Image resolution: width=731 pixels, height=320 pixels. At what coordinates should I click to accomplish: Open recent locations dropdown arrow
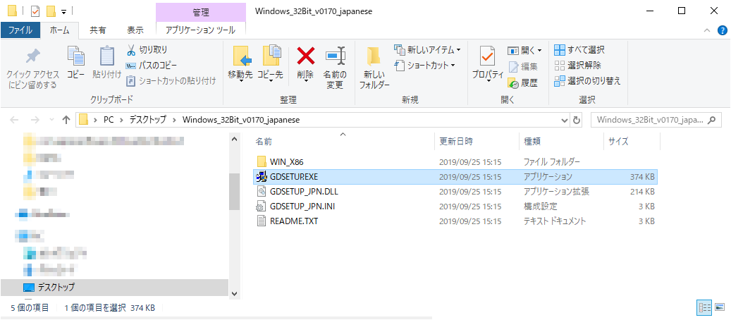pyautogui.click(x=51, y=120)
